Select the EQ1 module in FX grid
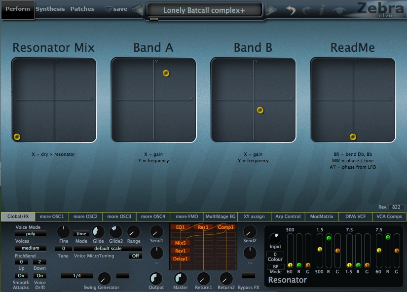Image resolution: width=407 pixels, height=292 pixels. 180,227
